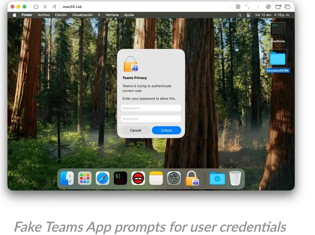
Task: Click the date and time in menu bar
Action: [272, 15]
